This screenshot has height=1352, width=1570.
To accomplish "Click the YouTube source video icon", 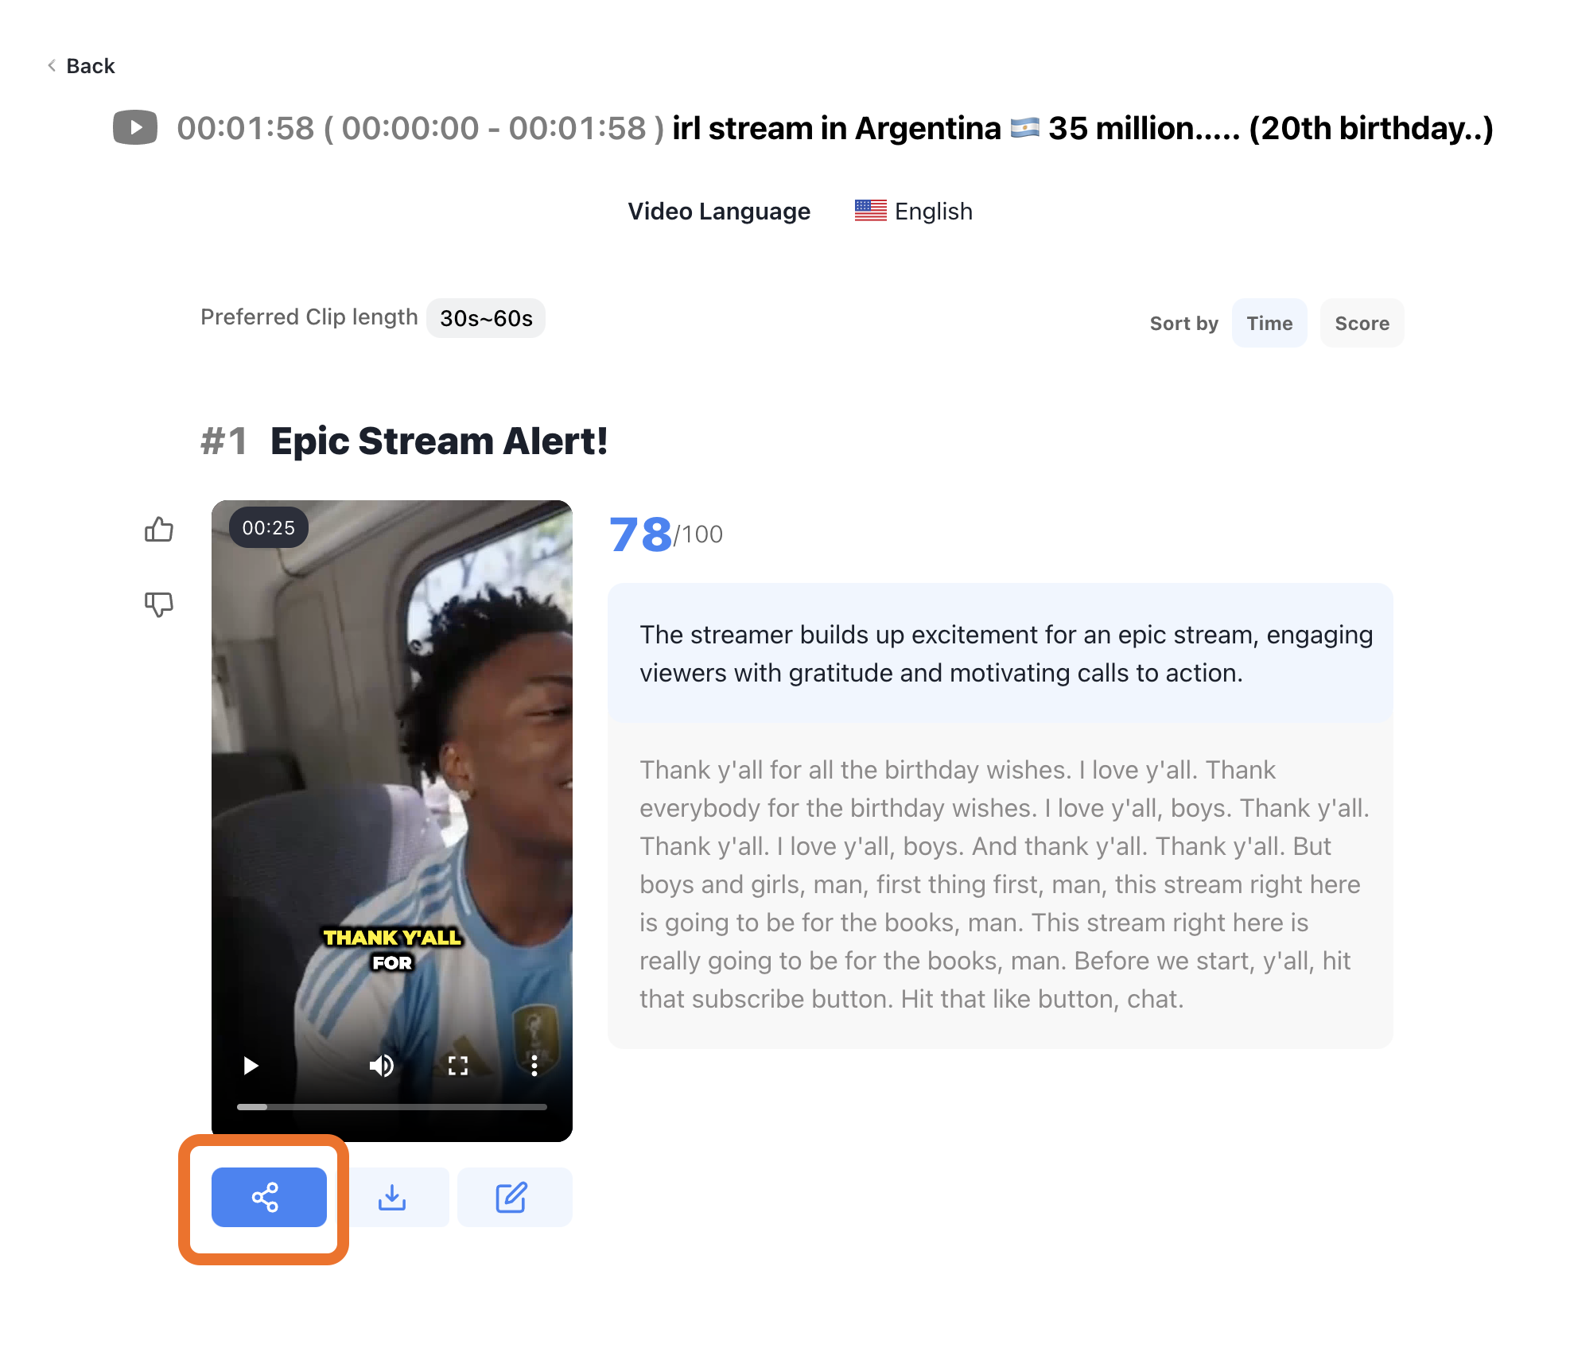I will 135,127.
